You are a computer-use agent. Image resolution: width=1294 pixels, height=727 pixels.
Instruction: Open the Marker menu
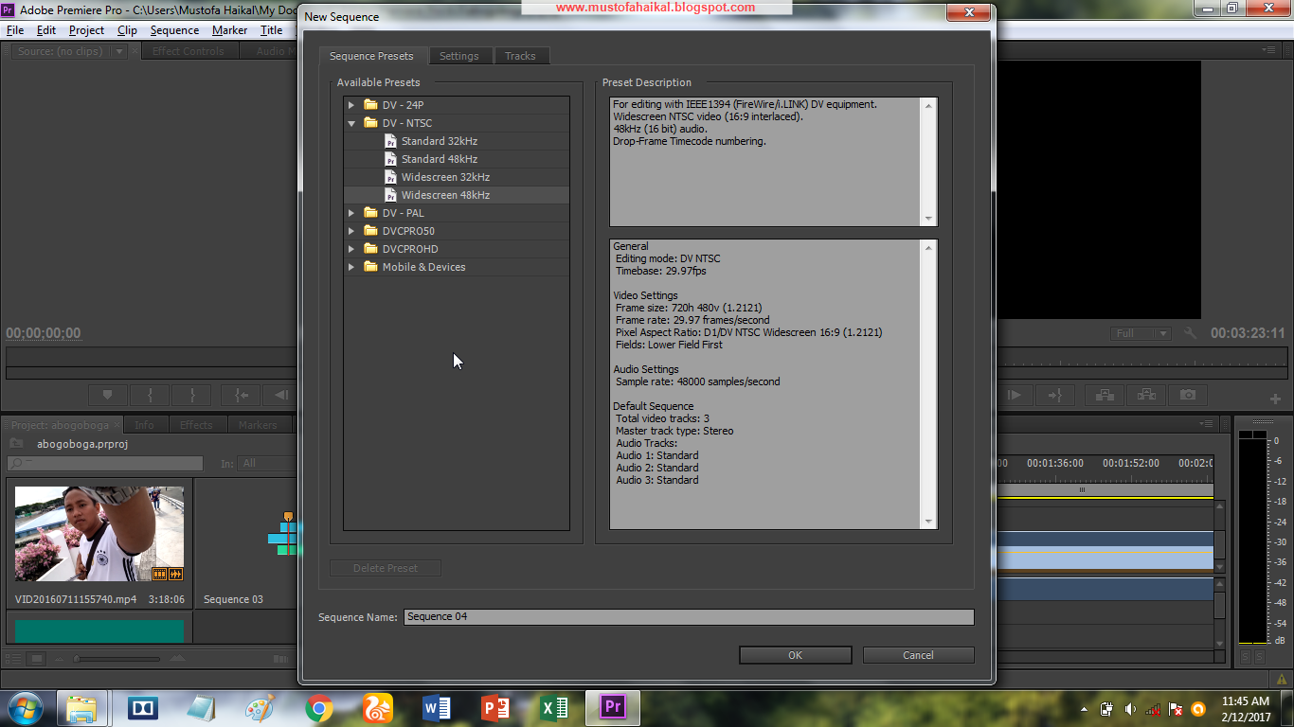click(x=229, y=30)
